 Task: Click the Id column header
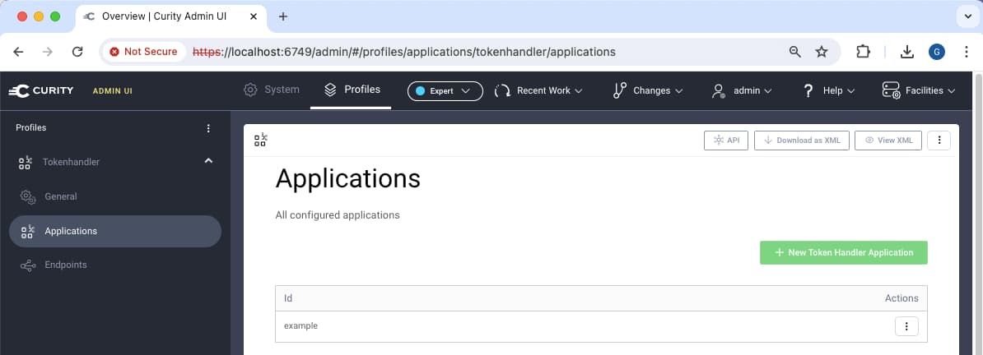(288, 298)
